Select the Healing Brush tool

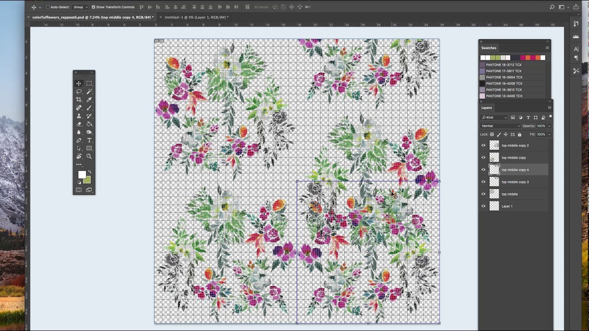79,108
